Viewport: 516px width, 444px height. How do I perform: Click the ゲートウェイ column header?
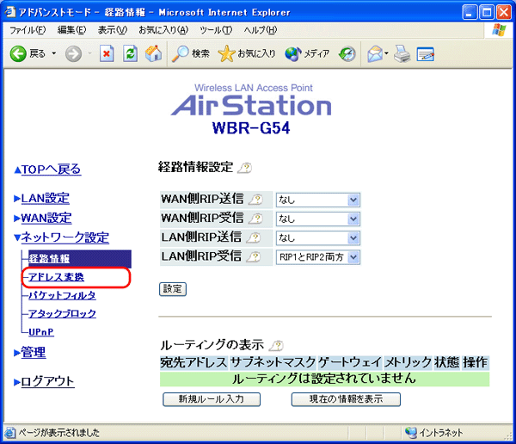coord(350,362)
